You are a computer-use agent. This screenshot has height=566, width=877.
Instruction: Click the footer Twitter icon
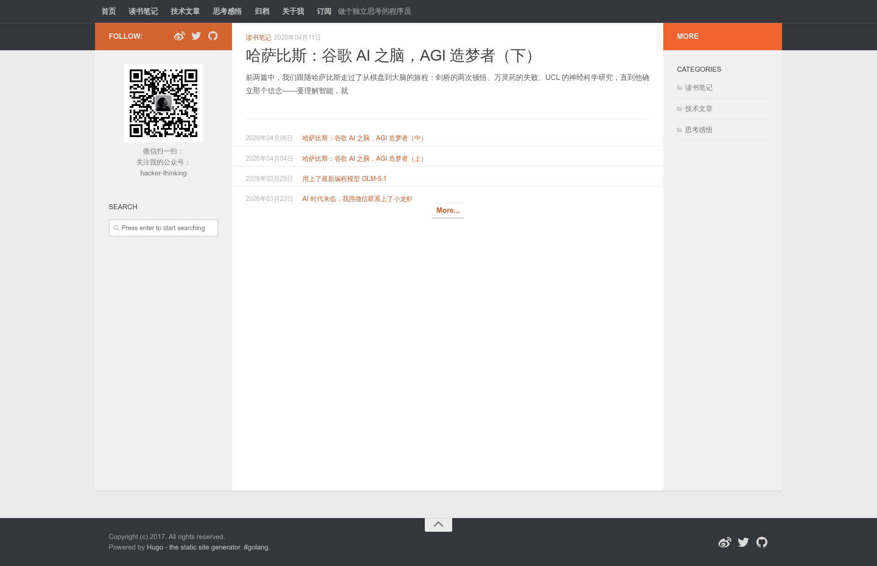coord(743,542)
